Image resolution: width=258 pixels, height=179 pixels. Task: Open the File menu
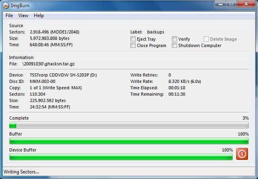click(x=9, y=16)
